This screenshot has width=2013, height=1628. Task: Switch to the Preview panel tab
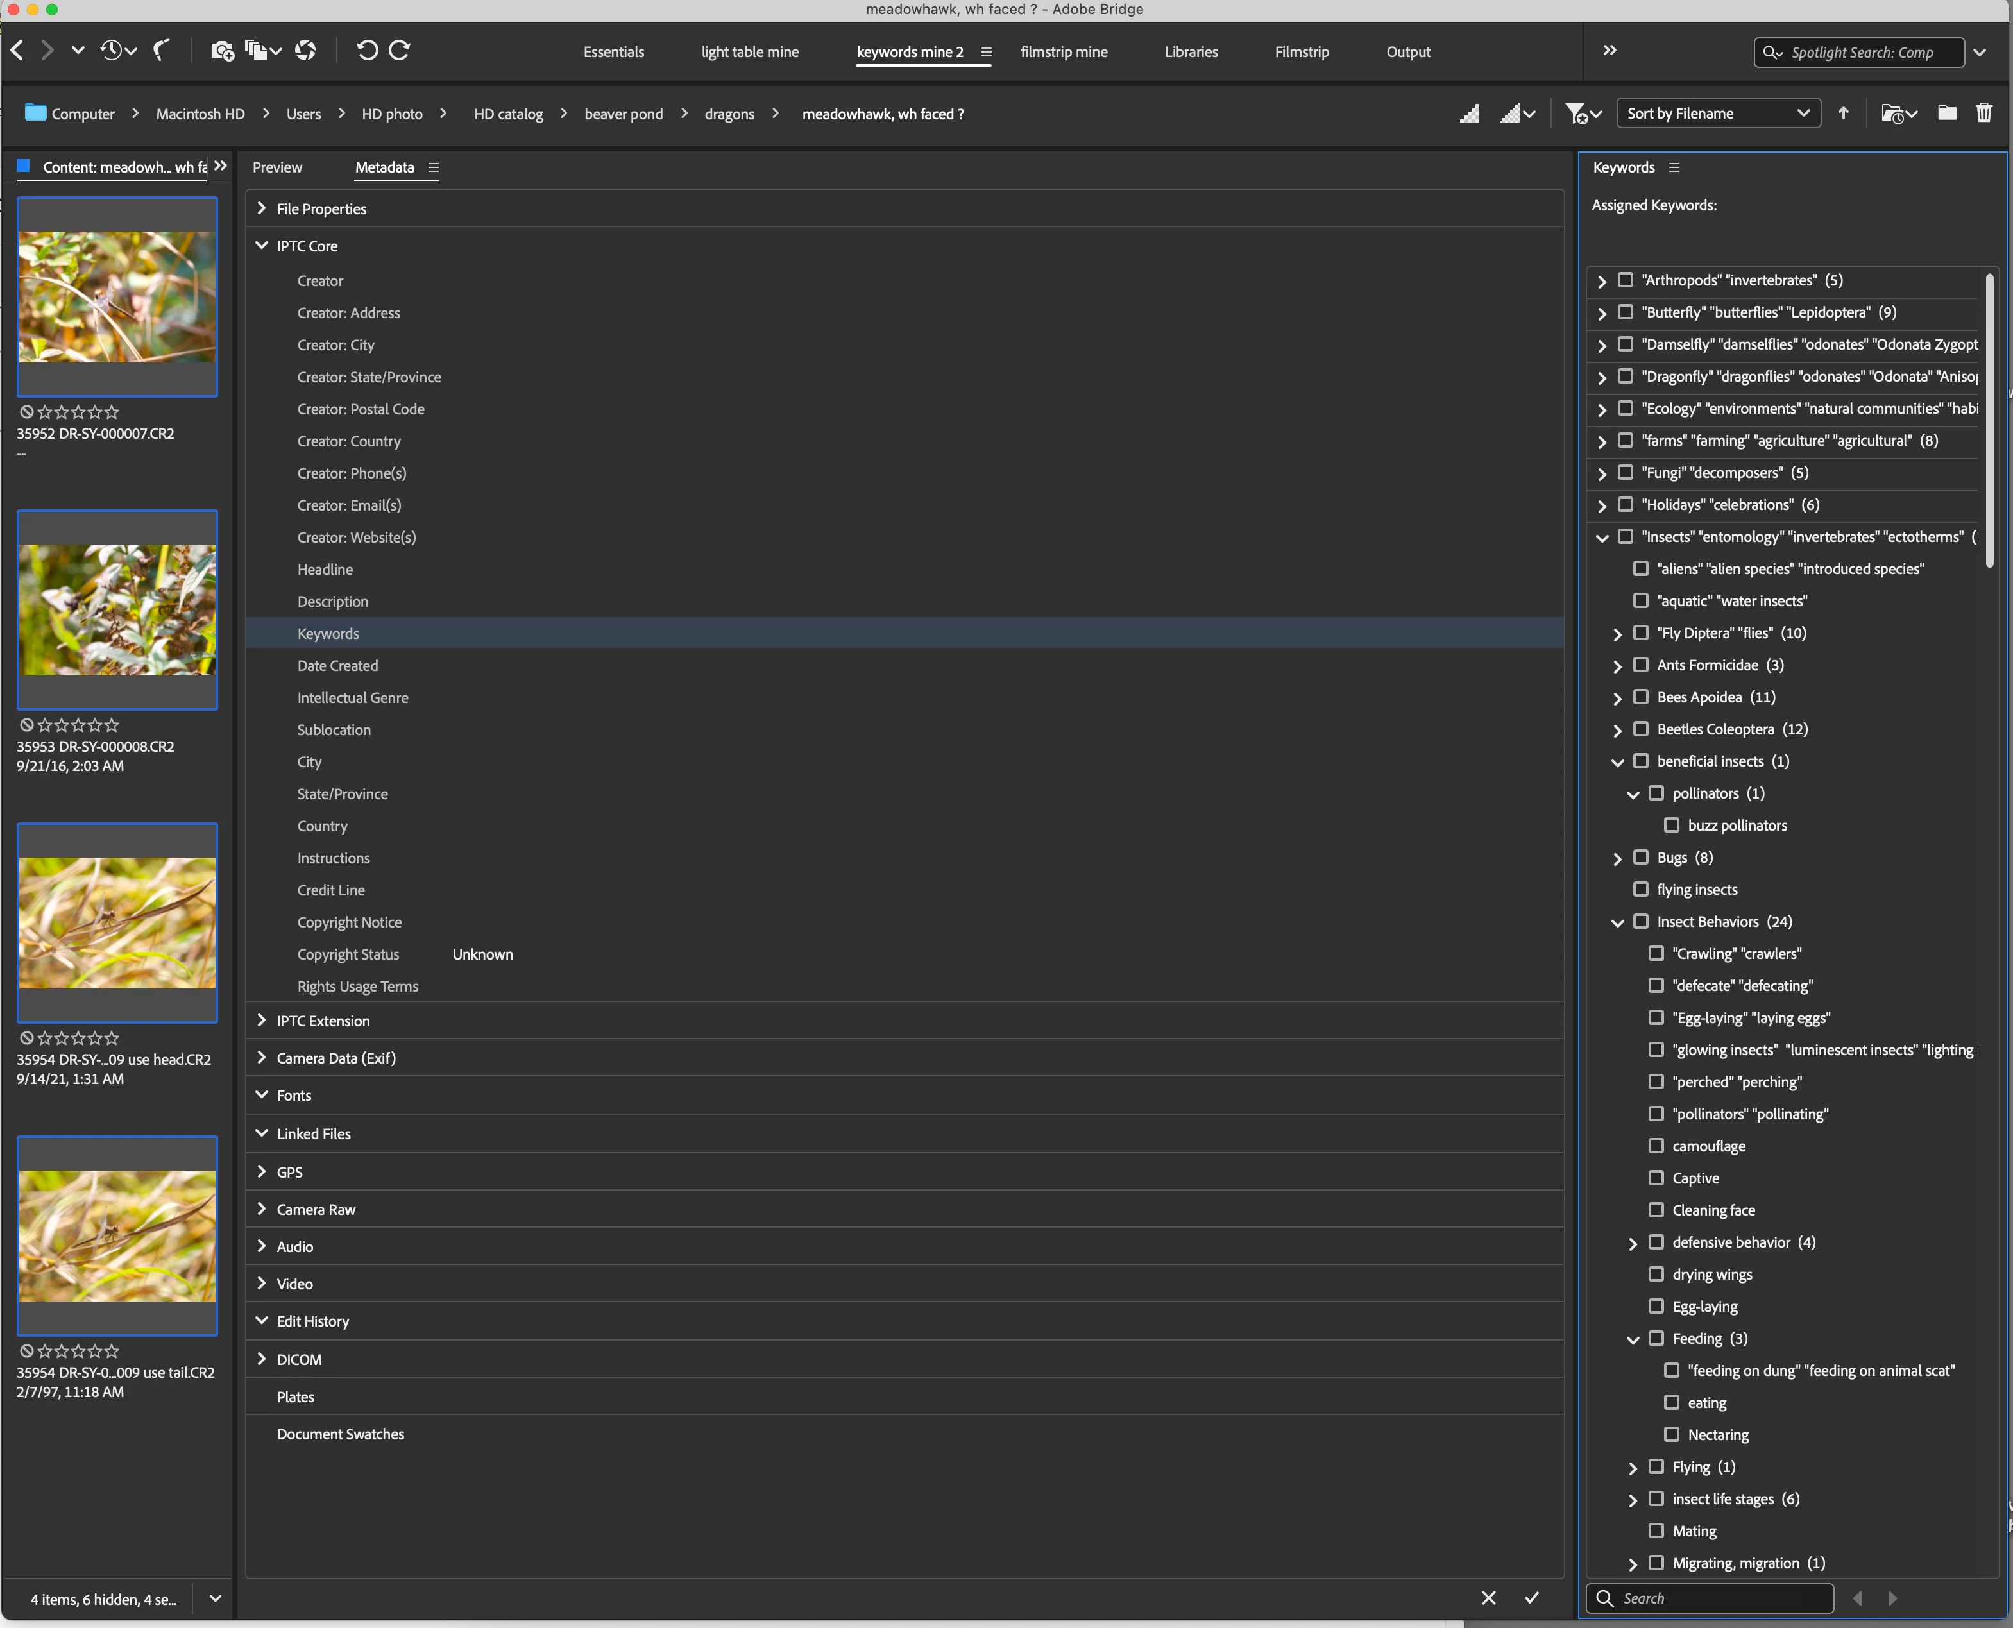coord(276,168)
